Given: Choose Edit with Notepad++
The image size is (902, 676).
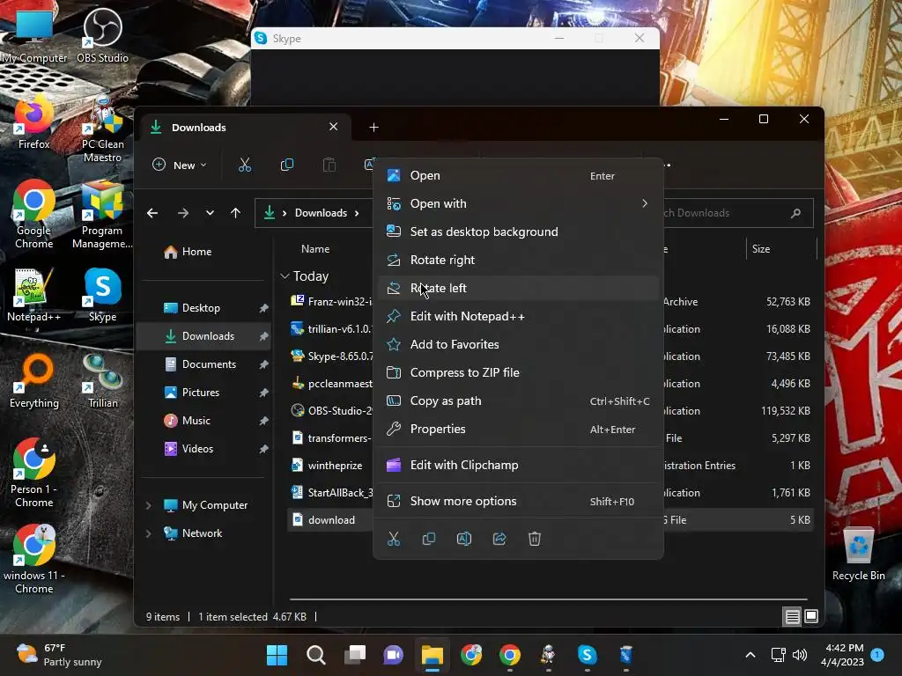Looking at the screenshot, I should (518, 316).
